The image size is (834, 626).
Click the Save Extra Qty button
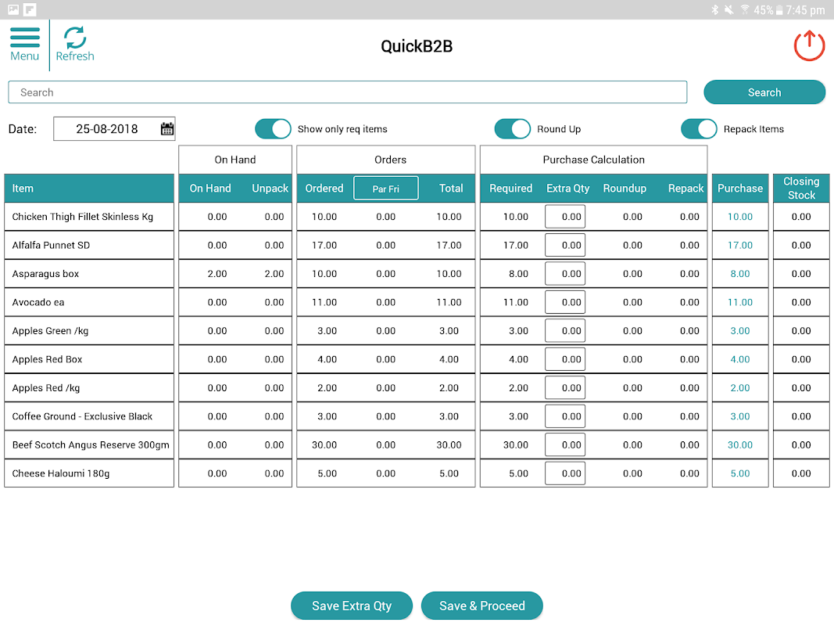pos(352,606)
